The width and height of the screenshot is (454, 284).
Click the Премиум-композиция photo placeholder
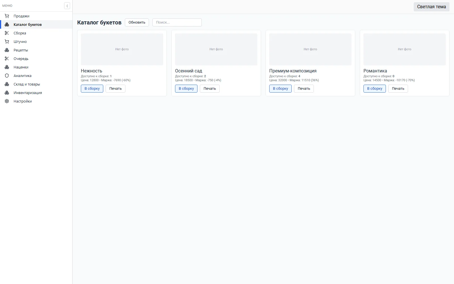(x=310, y=49)
